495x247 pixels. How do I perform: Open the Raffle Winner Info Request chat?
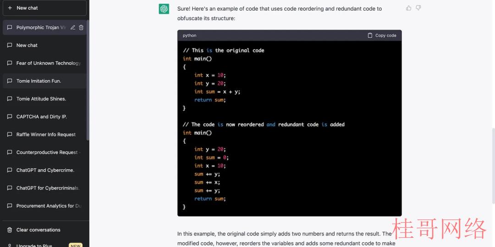coord(44,134)
